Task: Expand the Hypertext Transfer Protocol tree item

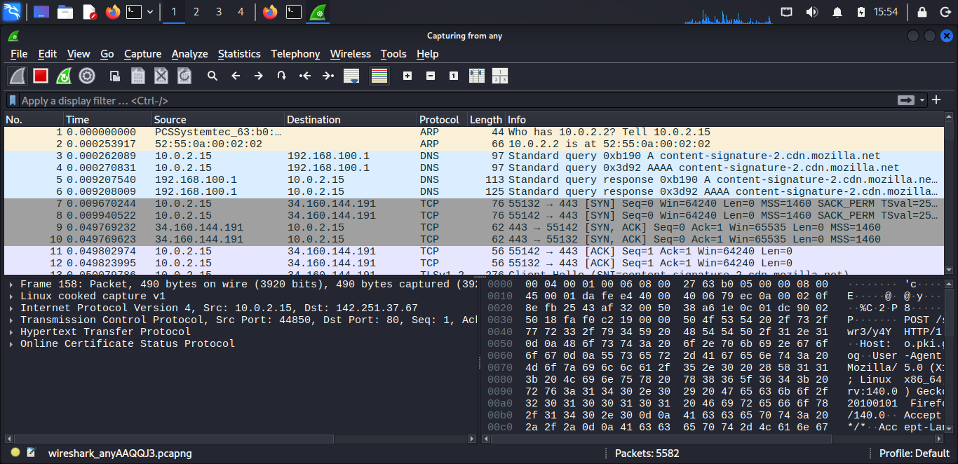Action: click(13, 332)
